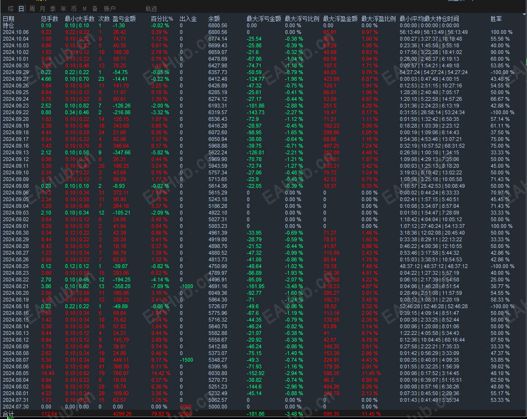Screen dimensions: 527x419
Task: Open the 币 currency tab
Action: tap(74, 9)
